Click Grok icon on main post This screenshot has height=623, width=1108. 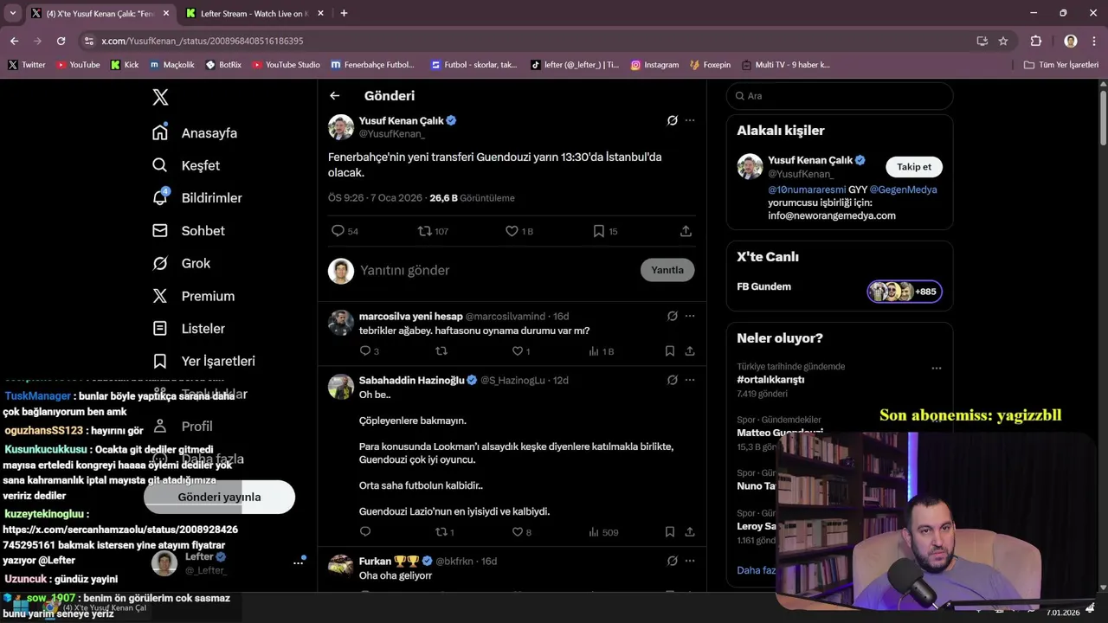click(672, 120)
